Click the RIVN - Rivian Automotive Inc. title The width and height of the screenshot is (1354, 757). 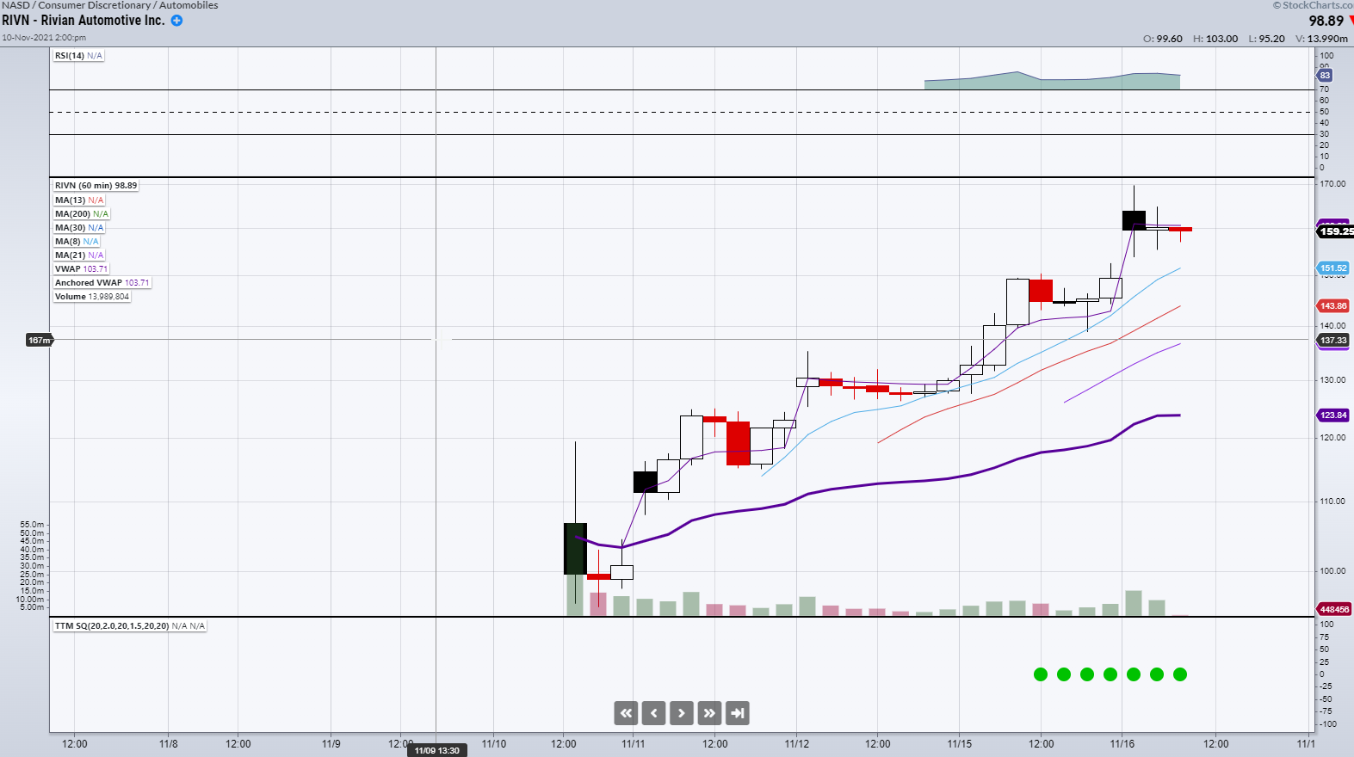pyautogui.click(x=83, y=21)
